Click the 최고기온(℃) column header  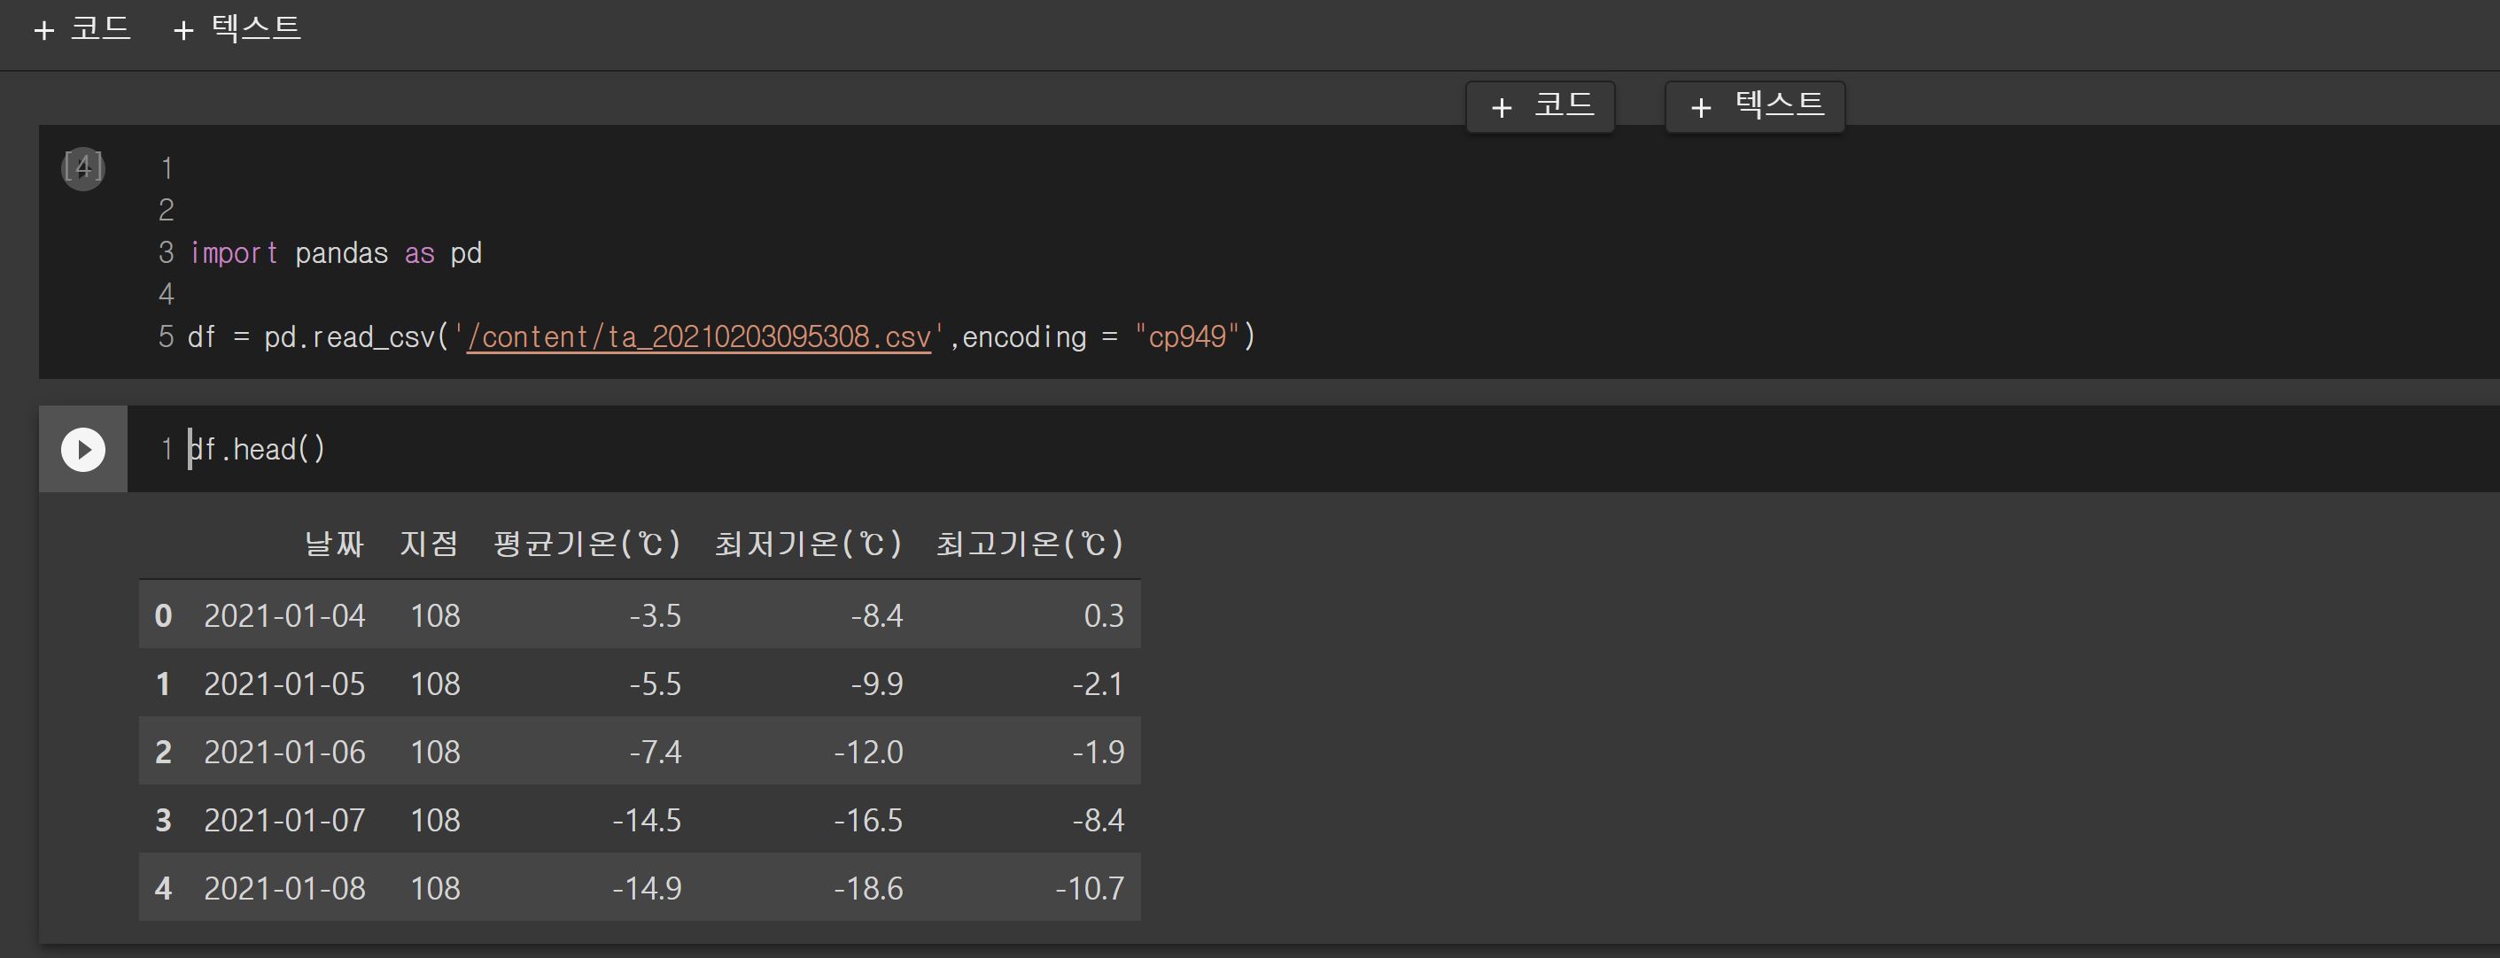[1029, 544]
